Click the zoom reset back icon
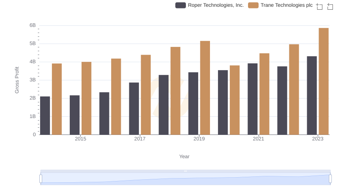This screenshot has height=195, width=338. pos(330,6)
